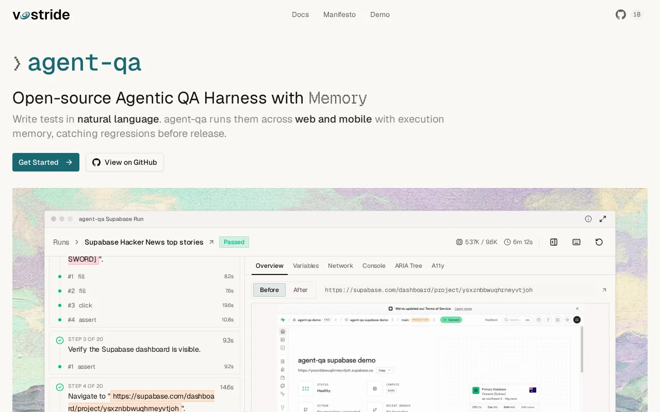Click the '6m 12s' duration text

coord(523,242)
